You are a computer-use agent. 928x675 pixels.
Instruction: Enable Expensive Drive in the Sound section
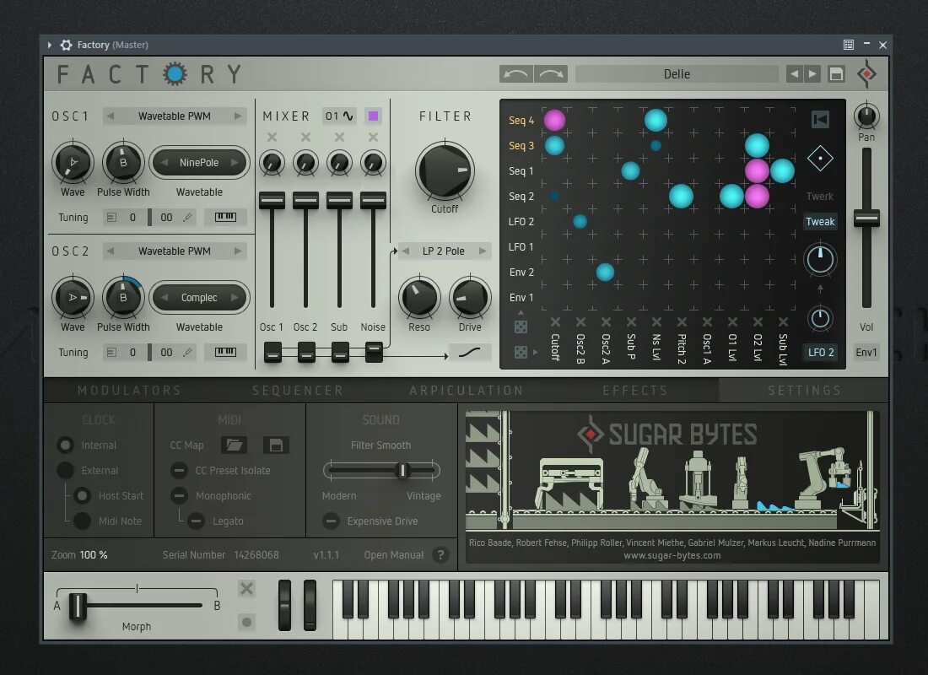click(331, 521)
